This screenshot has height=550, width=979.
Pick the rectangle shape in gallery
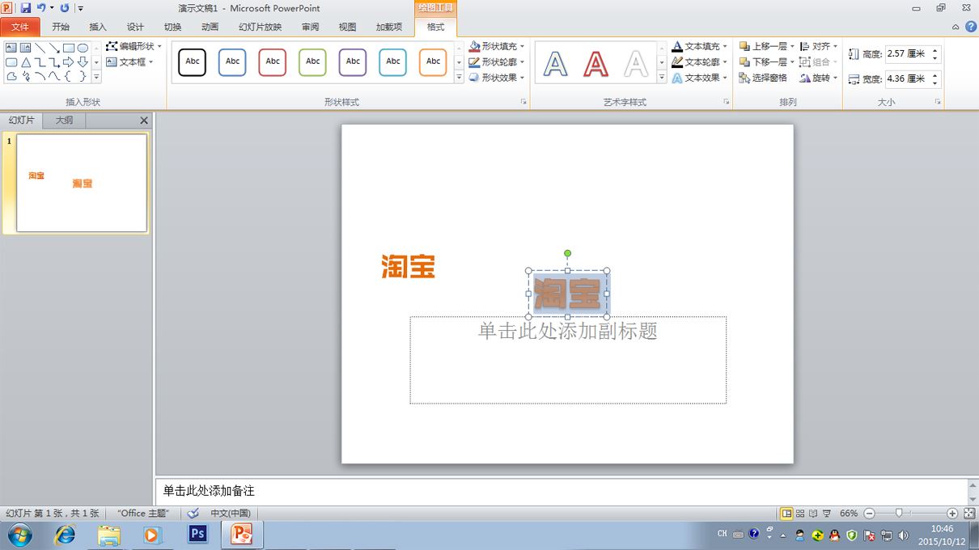pos(69,48)
